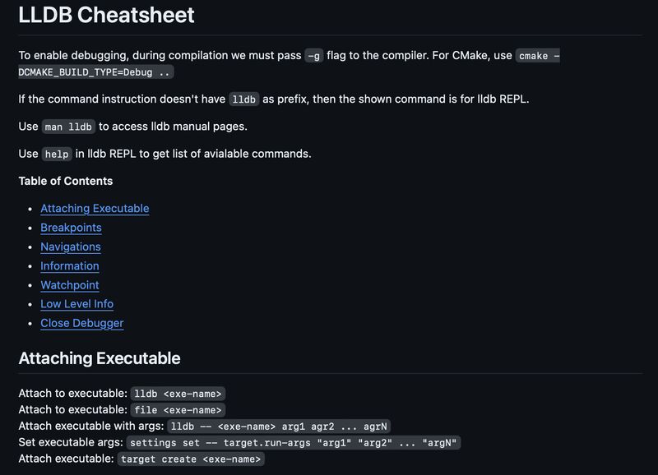Viewport: 658px width, 475px height.
Task: Click the file <exe-name> command
Action: tap(178, 410)
